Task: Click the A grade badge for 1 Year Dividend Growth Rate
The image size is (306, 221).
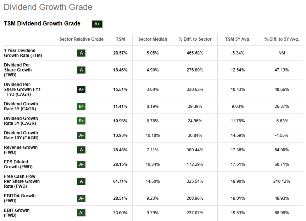Action: 81,53
